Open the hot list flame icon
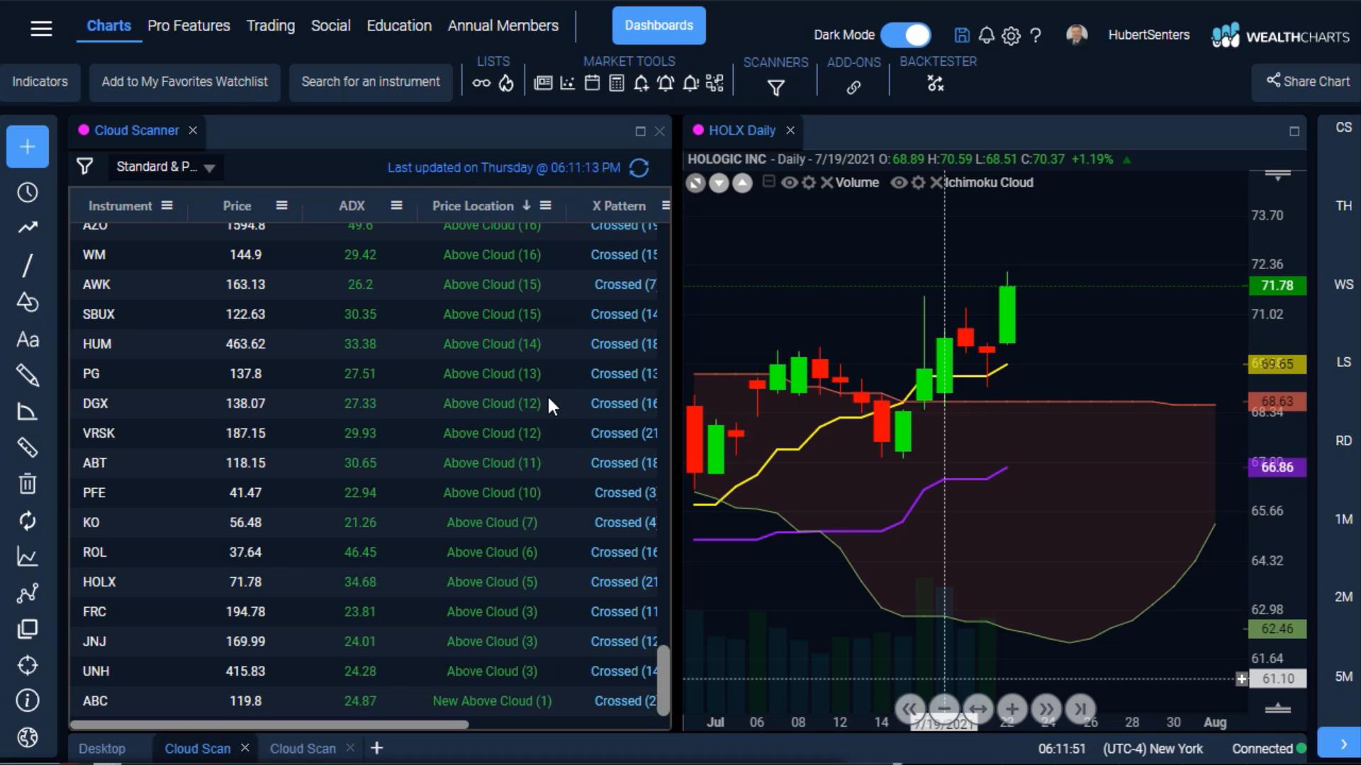This screenshot has width=1361, height=765. (506, 84)
